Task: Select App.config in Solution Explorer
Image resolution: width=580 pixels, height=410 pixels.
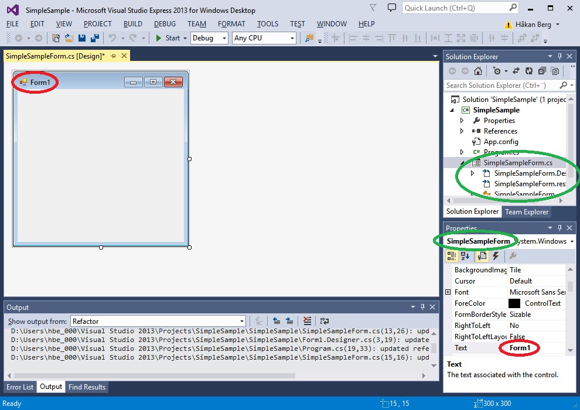Action: pos(501,142)
